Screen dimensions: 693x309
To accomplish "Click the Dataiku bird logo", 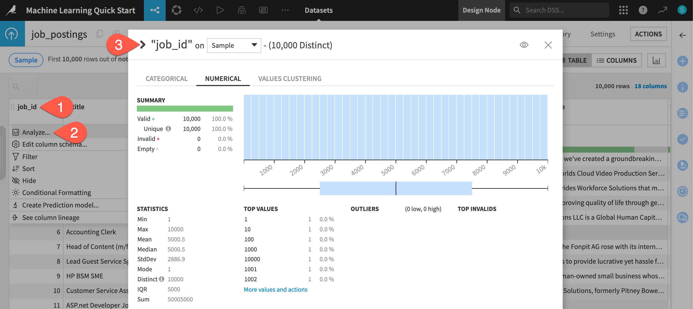I will pos(12,10).
